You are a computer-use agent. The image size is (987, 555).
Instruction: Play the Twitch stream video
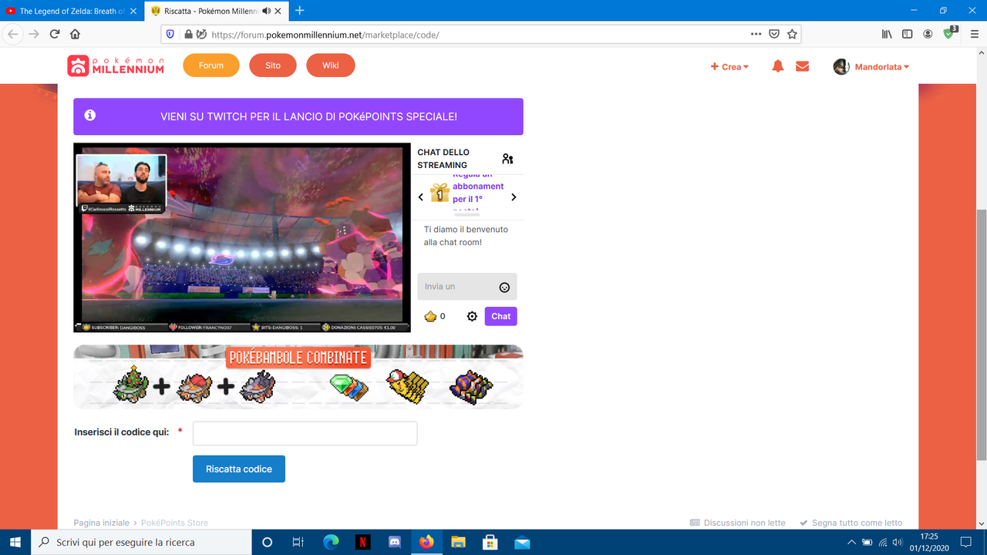[242, 237]
